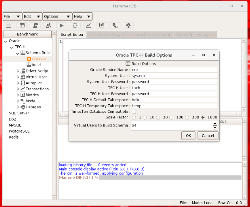
Task: Open the transaction counter chart icon
Action: [88, 26]
